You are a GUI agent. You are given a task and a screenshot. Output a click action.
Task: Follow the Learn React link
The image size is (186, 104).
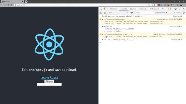point(49,78)
